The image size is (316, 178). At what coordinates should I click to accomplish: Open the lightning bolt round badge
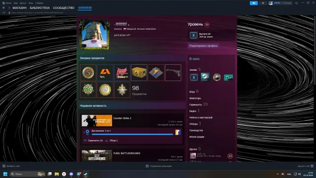[217, 77]
